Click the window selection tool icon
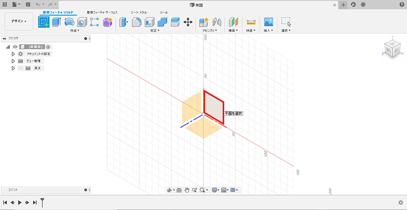This screenshot has height=210, width=407. (x=286, y=22)
